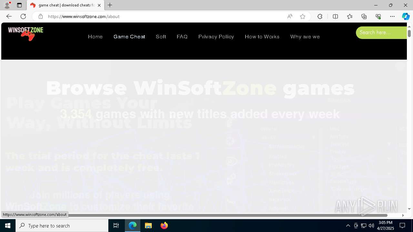Viewport: 413px width, 232px height.
Task: Go back to the previous page
Action: [x=9, y=16]
